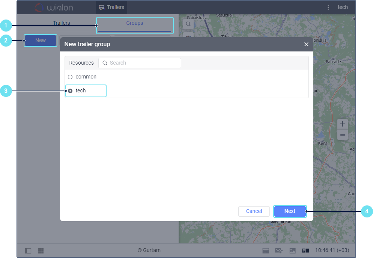Click the three-dot menu in top bar
Image resolution: width=373 pixels, height=258 pixels.
click(x=328, y=8)
